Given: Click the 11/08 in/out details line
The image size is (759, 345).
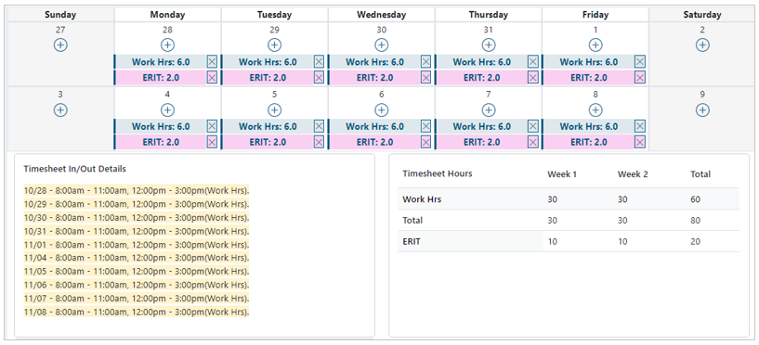Looking at the screenshot, I should (x=137, y=312).
